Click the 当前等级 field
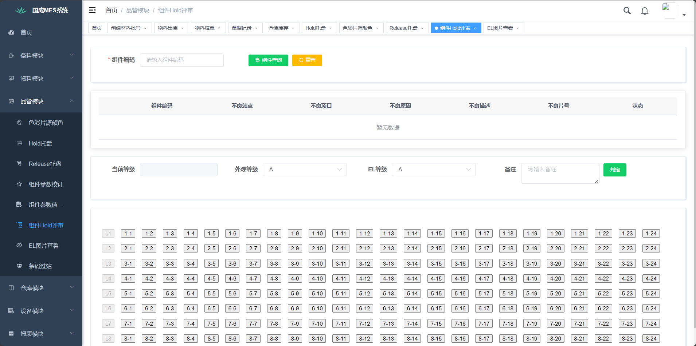Image resolution: width=696 pixels, height=346 pixels. (179, 170)
